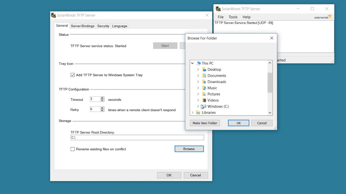Open the Tools menu in the main window
346x194 pixels.
233,17
